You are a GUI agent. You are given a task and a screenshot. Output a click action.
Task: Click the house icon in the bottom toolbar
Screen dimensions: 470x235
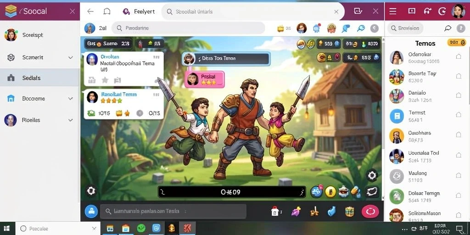coord(275,211)
